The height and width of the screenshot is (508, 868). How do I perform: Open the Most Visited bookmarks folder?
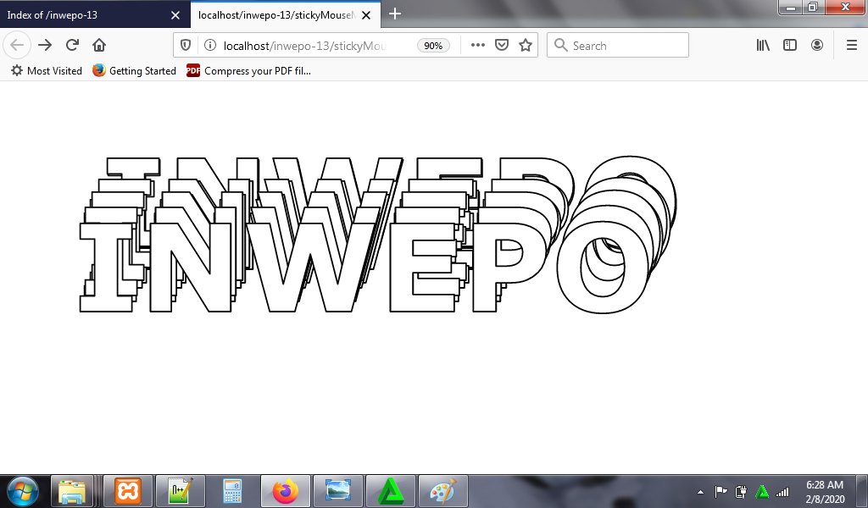(47, 71)
